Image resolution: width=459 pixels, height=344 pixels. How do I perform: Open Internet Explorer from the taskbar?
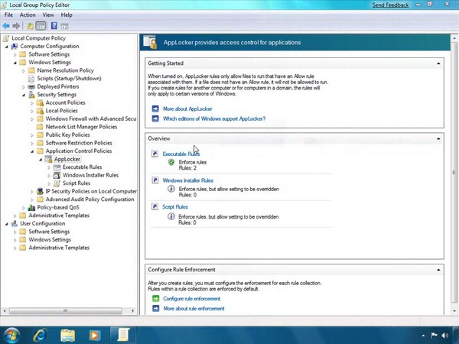coord(40,335)
